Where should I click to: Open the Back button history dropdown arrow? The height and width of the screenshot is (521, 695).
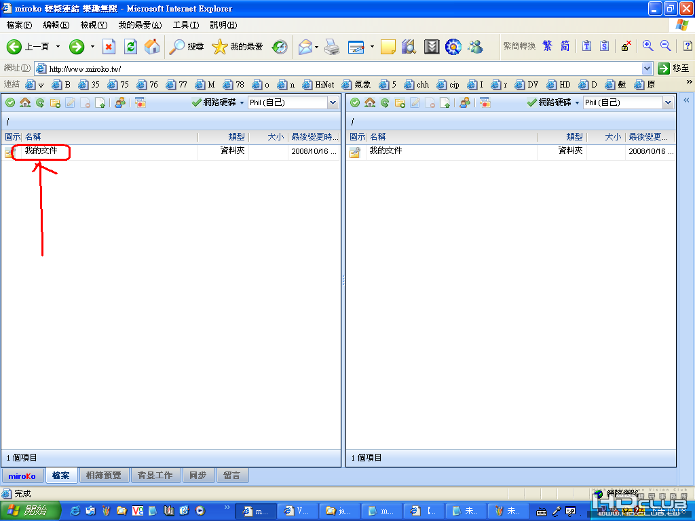(58, 47)
